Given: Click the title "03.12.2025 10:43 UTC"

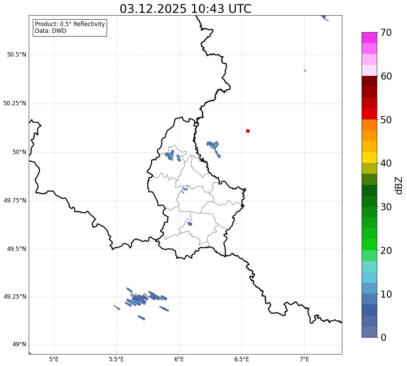Looking at the screenshot, I should [186, 9].
